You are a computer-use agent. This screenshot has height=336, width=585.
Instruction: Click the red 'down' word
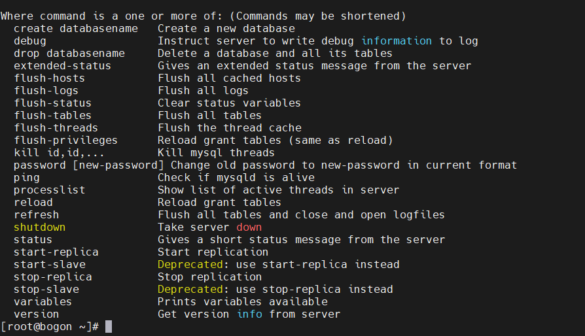[249, 227]
